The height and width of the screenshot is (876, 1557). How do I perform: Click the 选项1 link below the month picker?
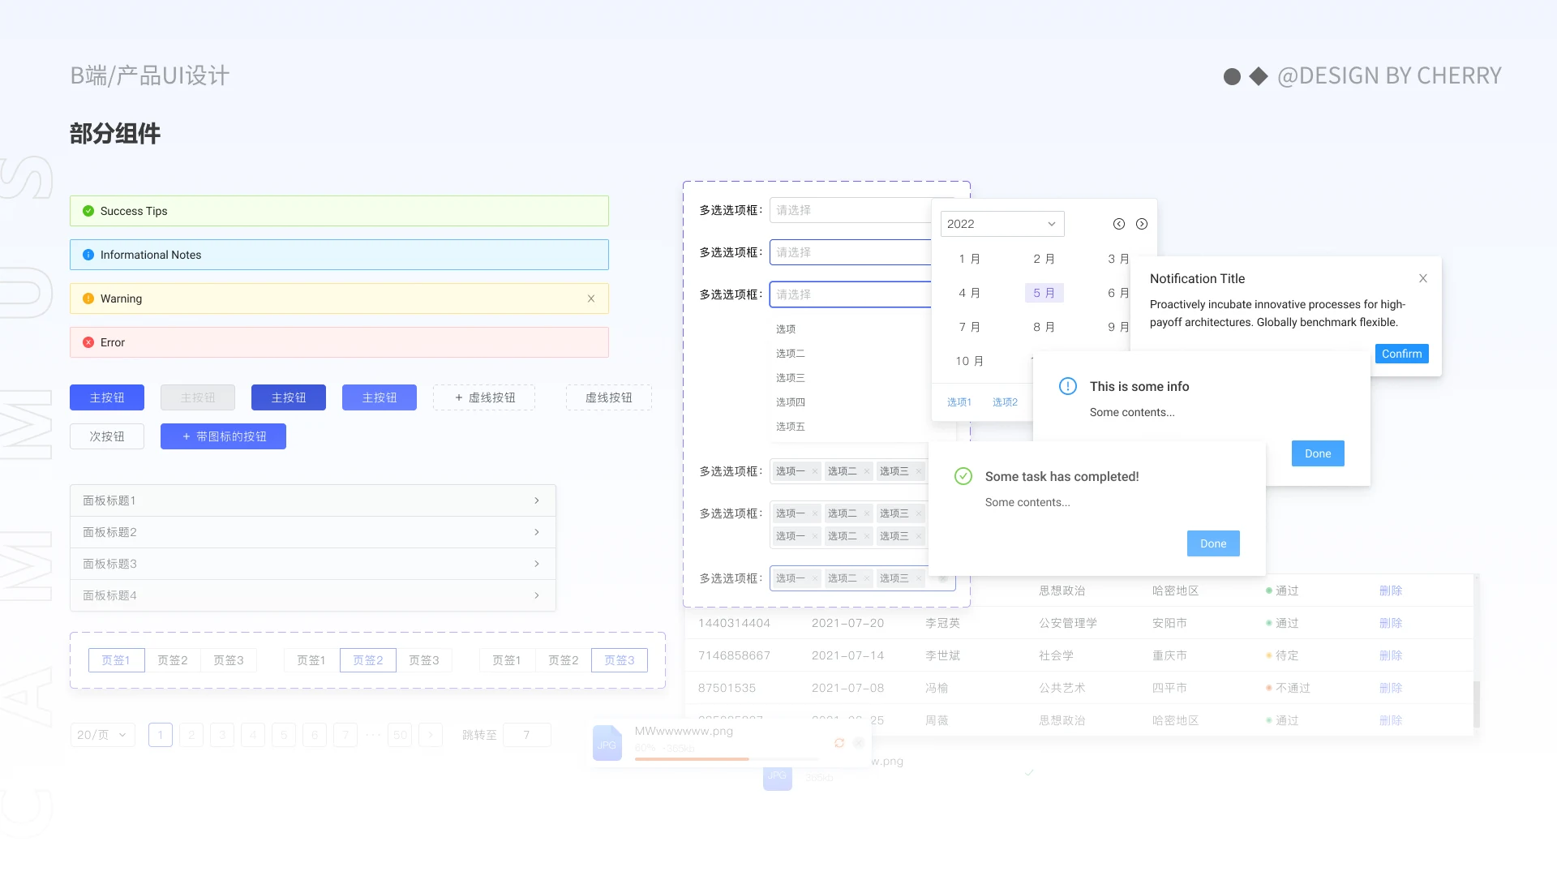pos(959,402)
